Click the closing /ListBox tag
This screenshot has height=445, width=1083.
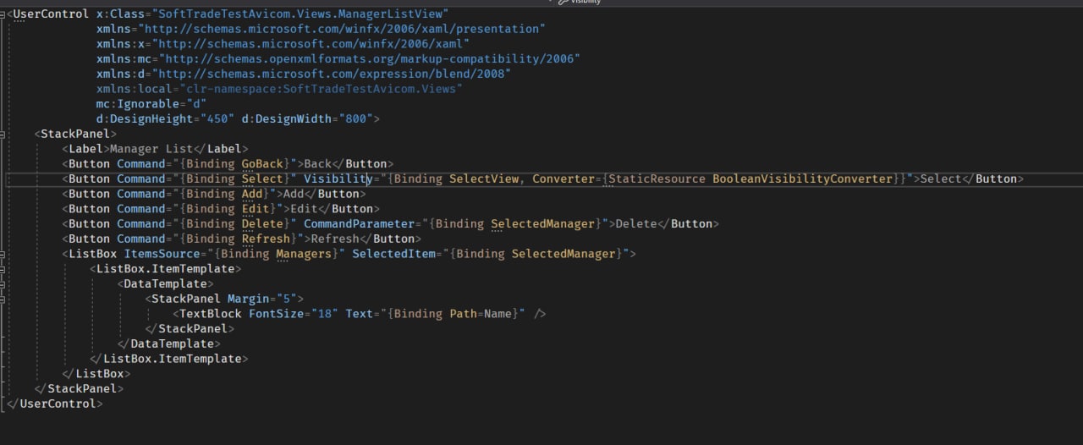click(96, 374)
